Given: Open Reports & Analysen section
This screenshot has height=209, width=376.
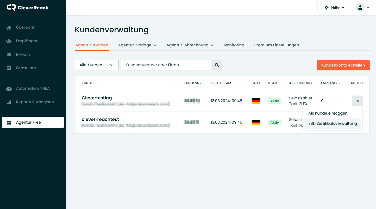Looking at the screenshot, I should pyautogui.click(x=33, y=102).
